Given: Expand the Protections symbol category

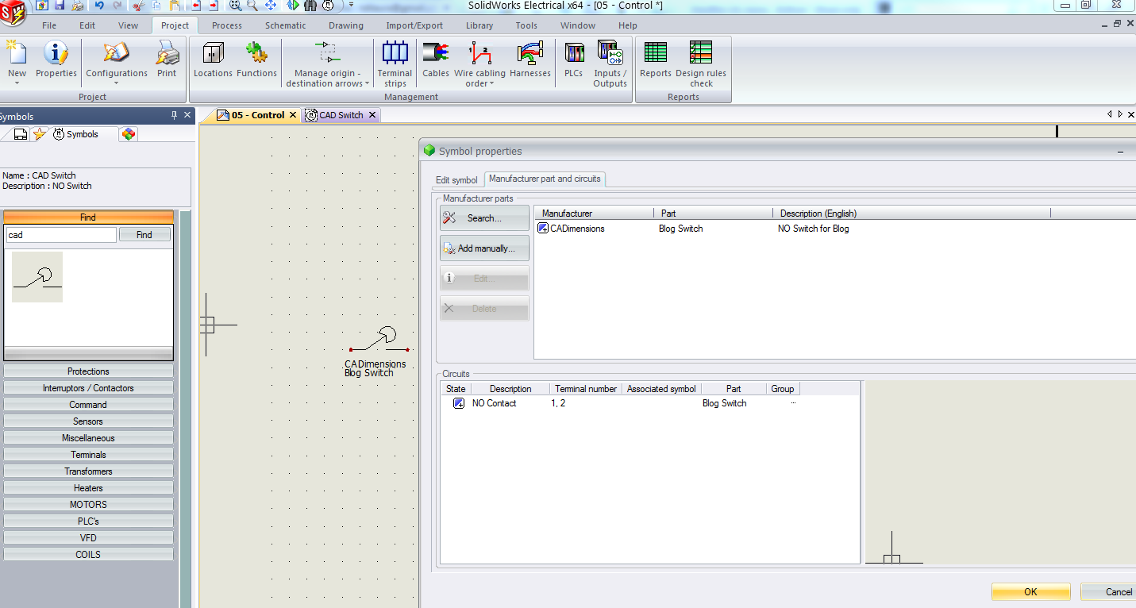Looking at the screenshot, I should tap(88, 371).
